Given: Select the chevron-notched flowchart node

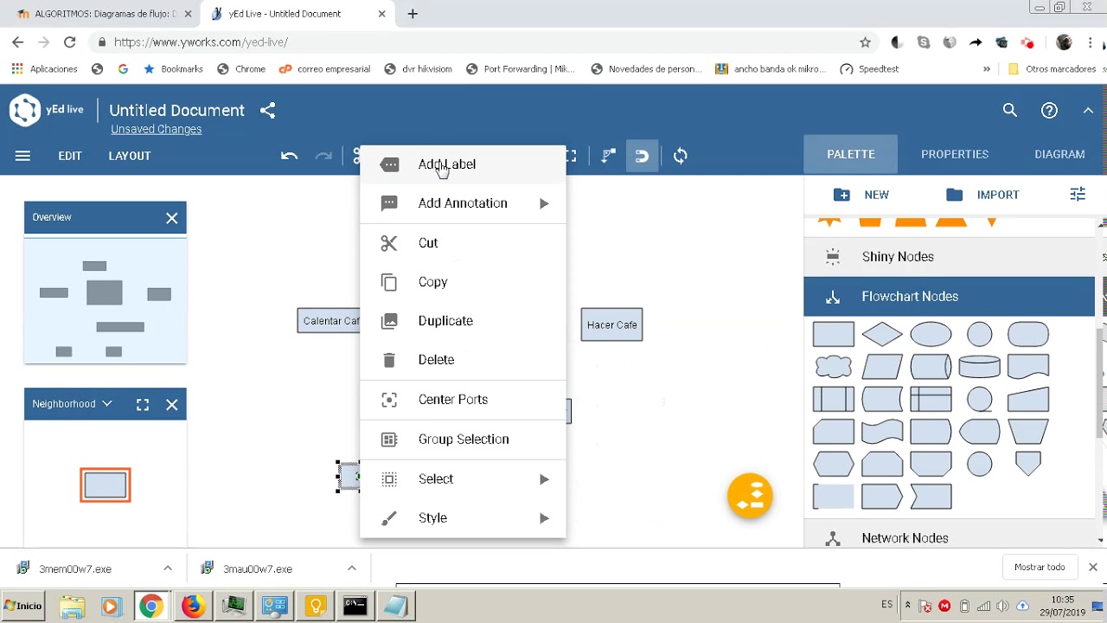Looking at the screenshot, I should [x=931, y=497].
